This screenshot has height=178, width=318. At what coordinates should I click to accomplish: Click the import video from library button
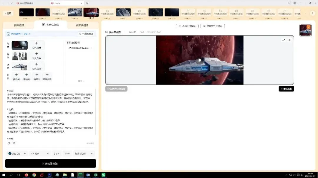coord(213,26)
